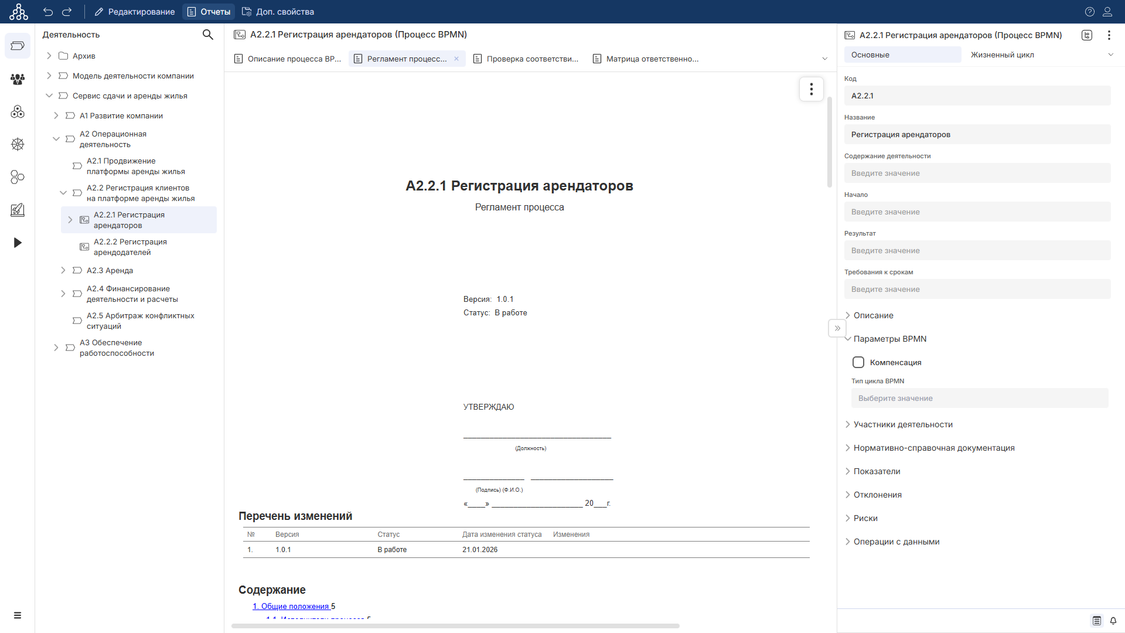Toggle the Компенсация checkbox

(858, 362)
